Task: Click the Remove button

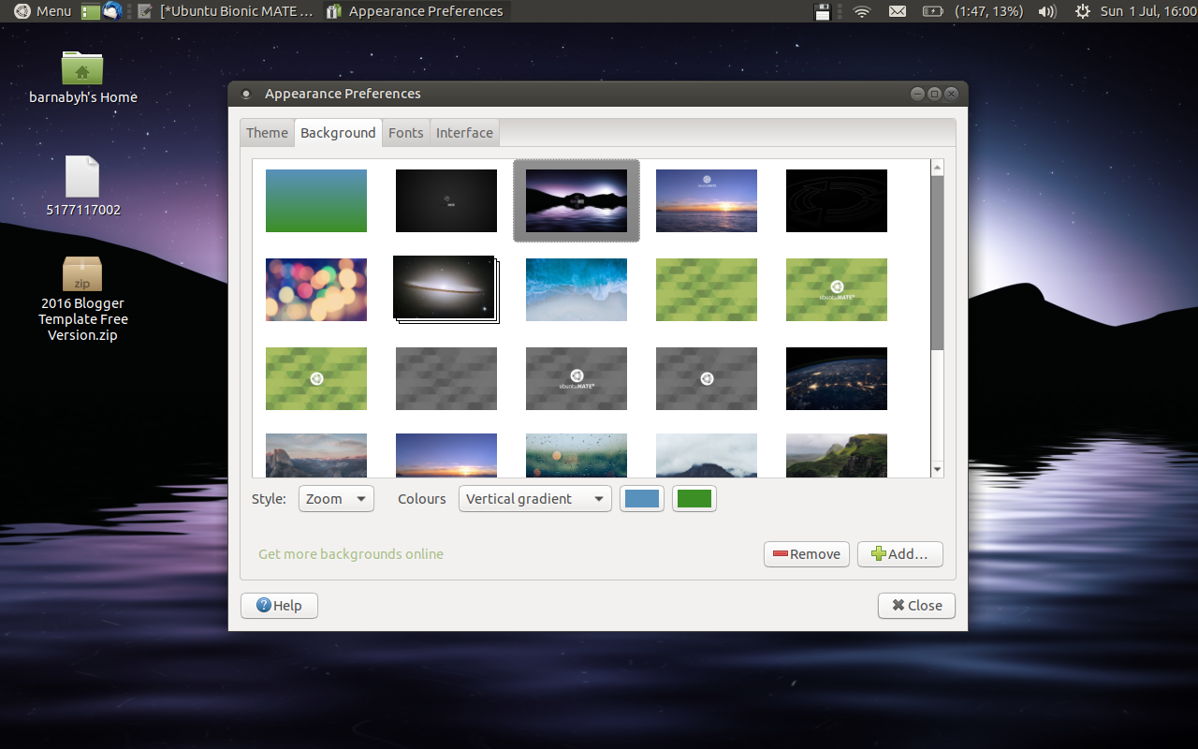Action: coord(807,554)
